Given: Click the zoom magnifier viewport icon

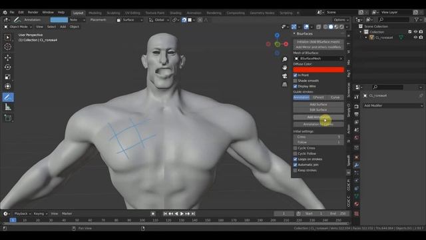Looking at the screenshot, I should [284, 59].
